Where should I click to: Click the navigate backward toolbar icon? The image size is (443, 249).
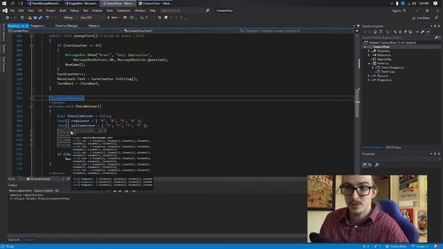[x=8, y=17]
